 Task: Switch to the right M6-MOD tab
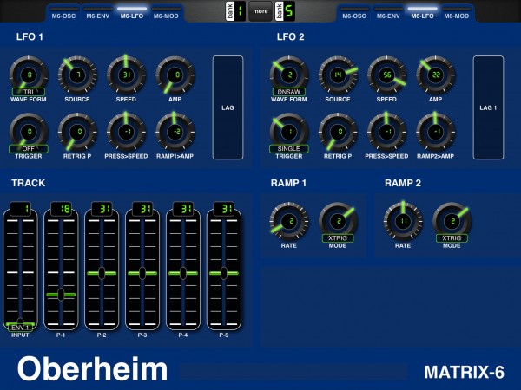click(457, 13)
